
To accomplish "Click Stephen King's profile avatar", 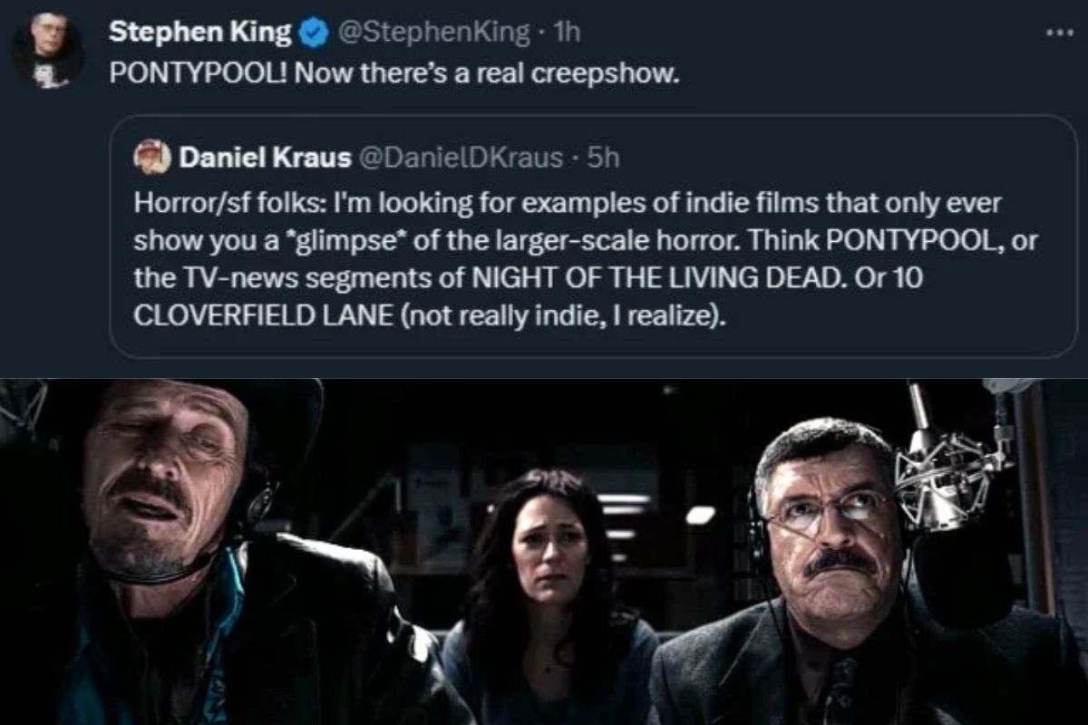I will (x=47, y=51).
